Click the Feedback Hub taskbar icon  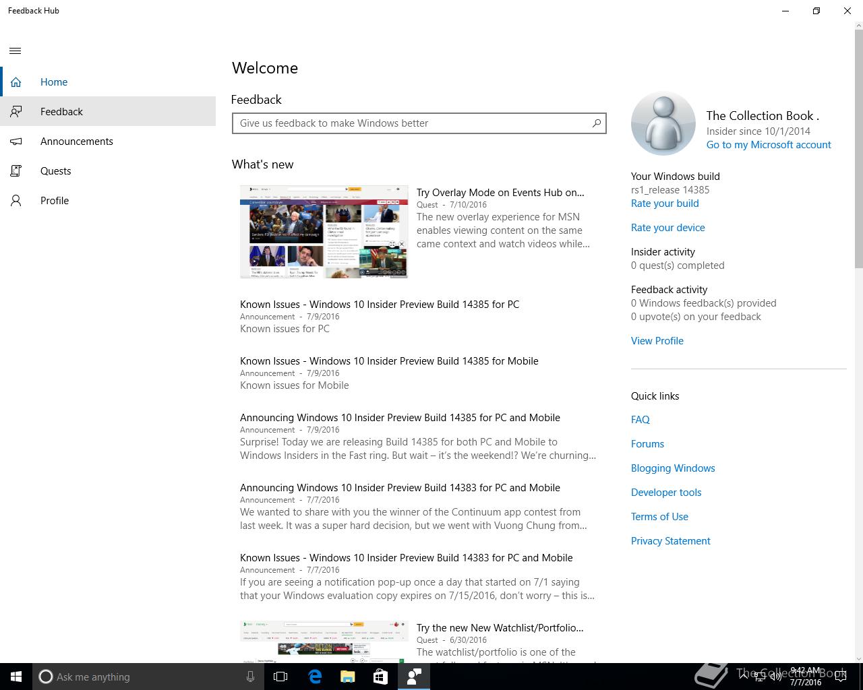tap(413, 677)
